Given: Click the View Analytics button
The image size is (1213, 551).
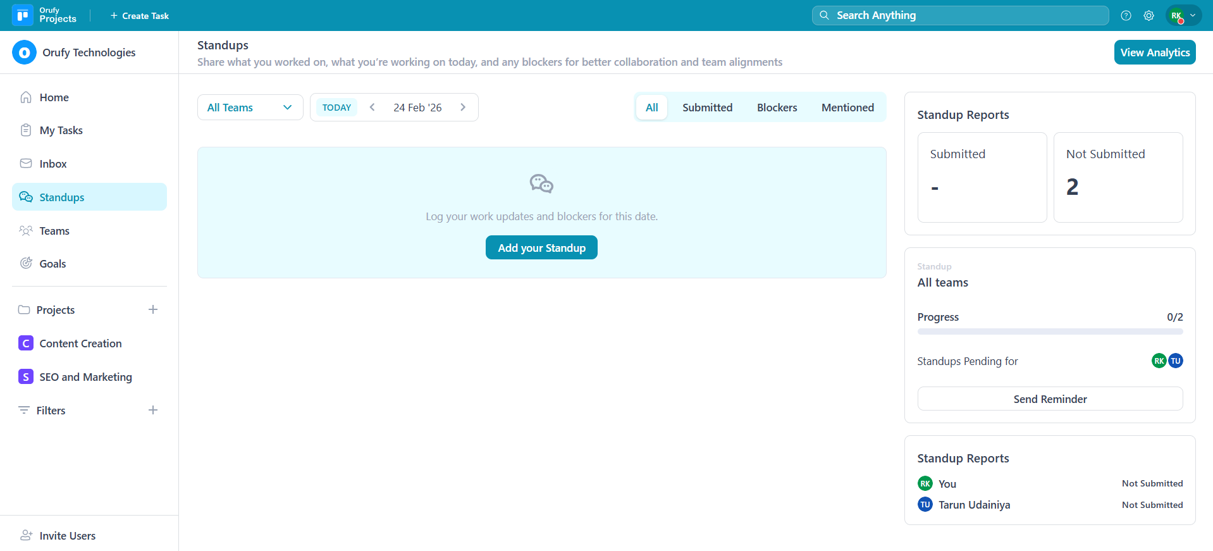Looking at the screenshot, I should pyautogui.click(x=1154, y=53).
